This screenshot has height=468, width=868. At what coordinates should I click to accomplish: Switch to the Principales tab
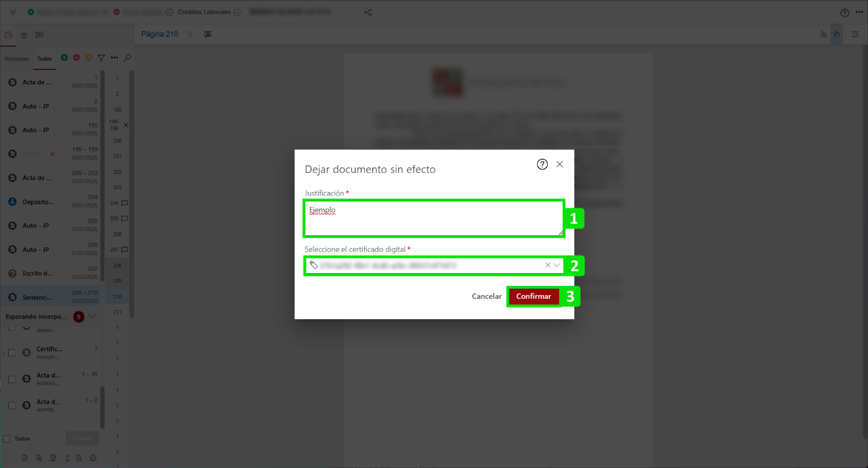point(16,59)
